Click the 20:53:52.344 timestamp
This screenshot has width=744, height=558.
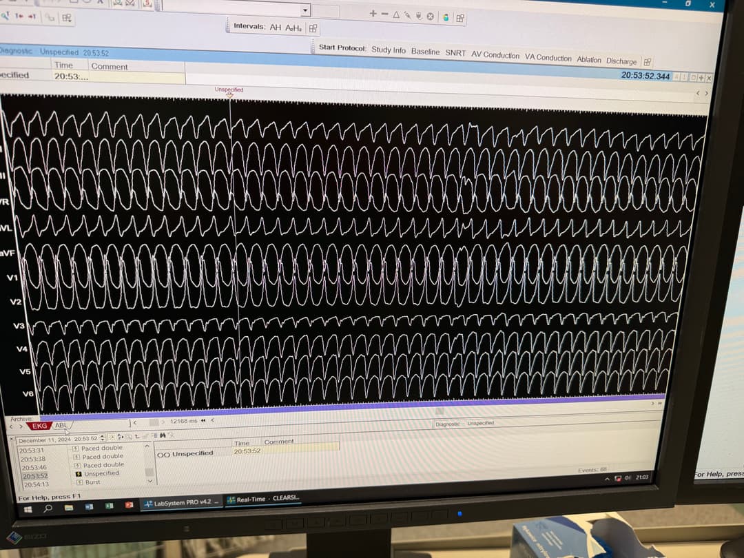645,76
